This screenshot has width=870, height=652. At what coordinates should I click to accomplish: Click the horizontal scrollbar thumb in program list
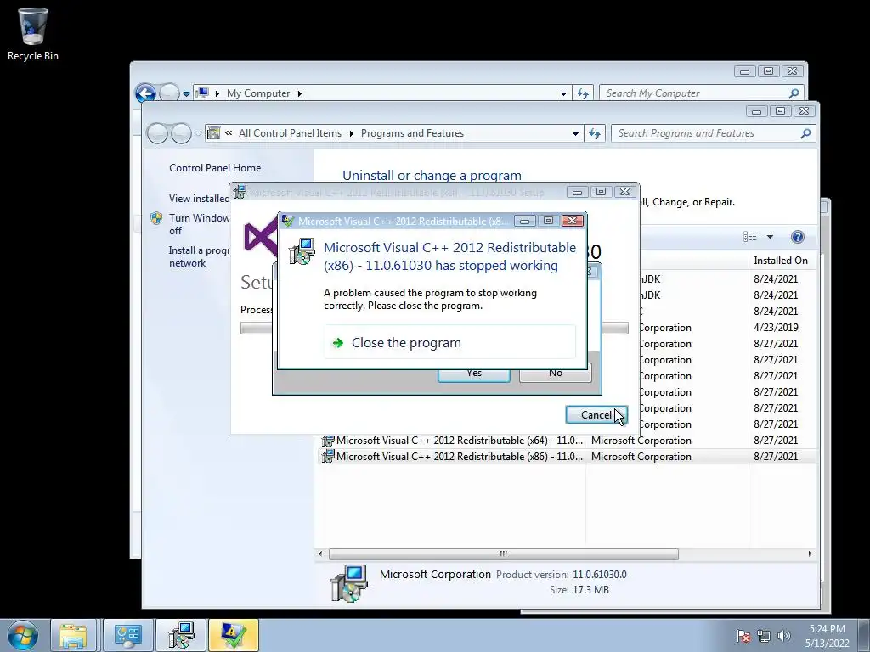coord(503,554)
